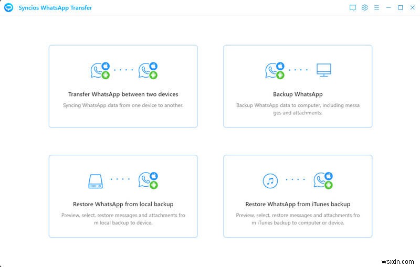The width and height of the screenshot is (420, 267).
Task: Click the iTunes music note icon
Action: (x=270, y=181)
